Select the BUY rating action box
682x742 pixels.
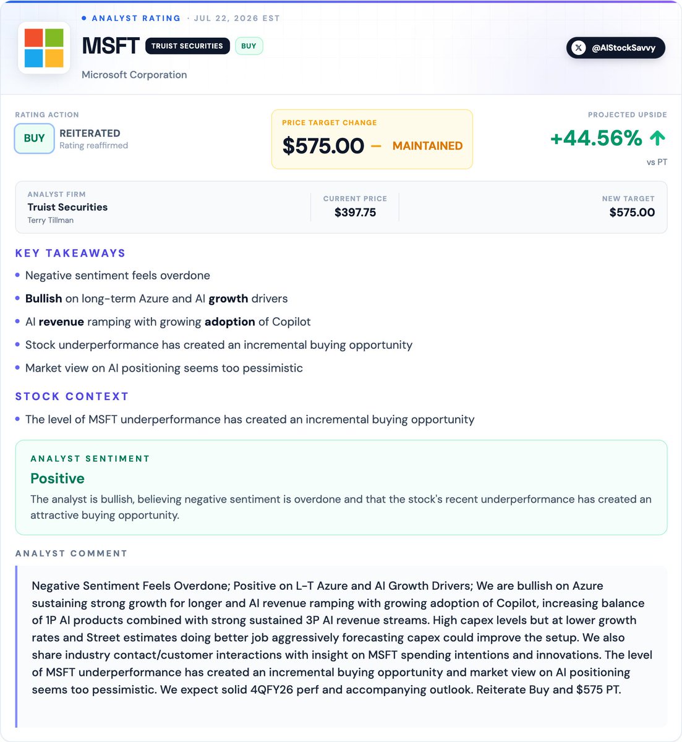[34, 139]
